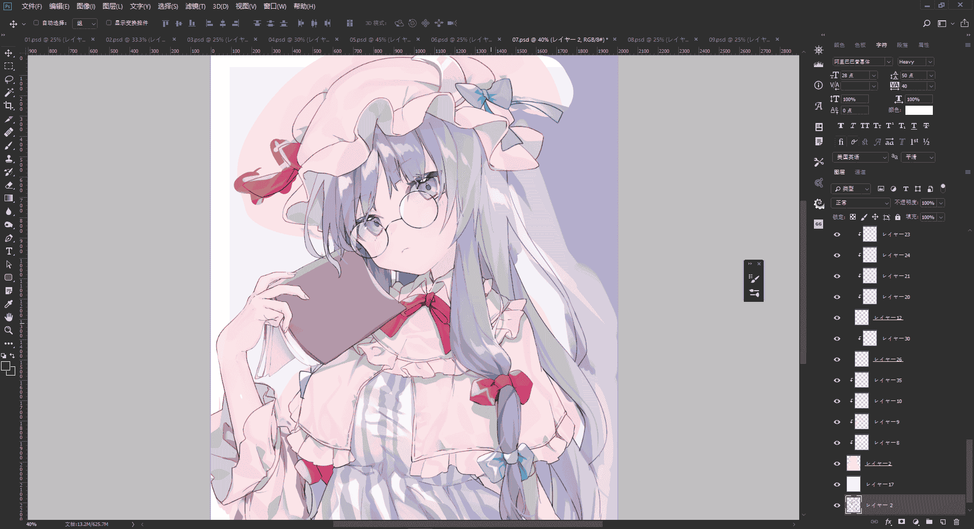Select the Eraser tool

(x=9, y=185)
